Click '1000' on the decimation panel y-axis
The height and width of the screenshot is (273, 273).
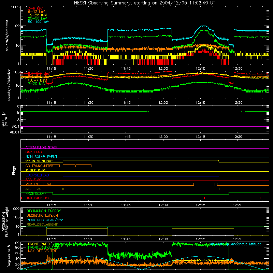(15, 209)
